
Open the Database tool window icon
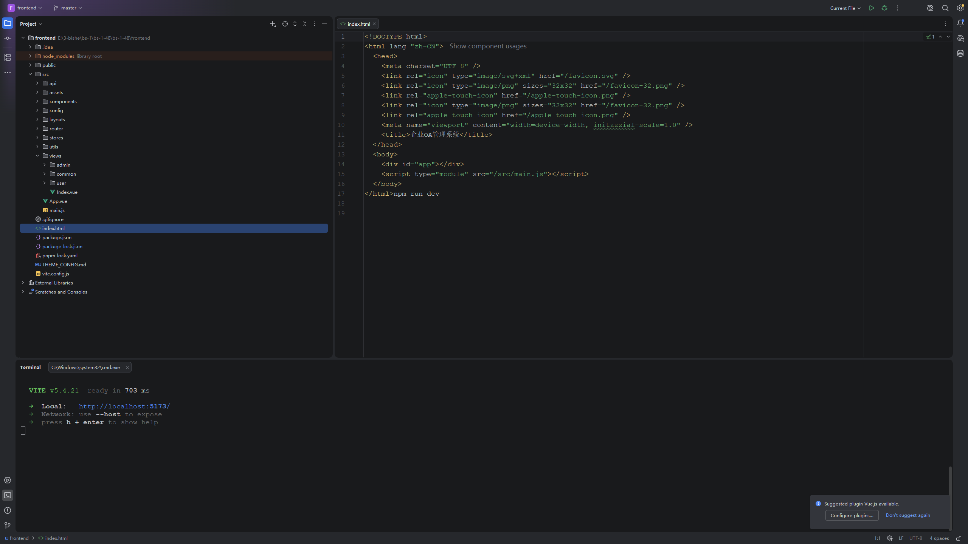click(960, 53)
